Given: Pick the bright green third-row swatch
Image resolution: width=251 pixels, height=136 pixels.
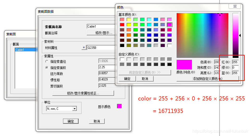Looking at the screenshot, I should [x=136, y=30].
